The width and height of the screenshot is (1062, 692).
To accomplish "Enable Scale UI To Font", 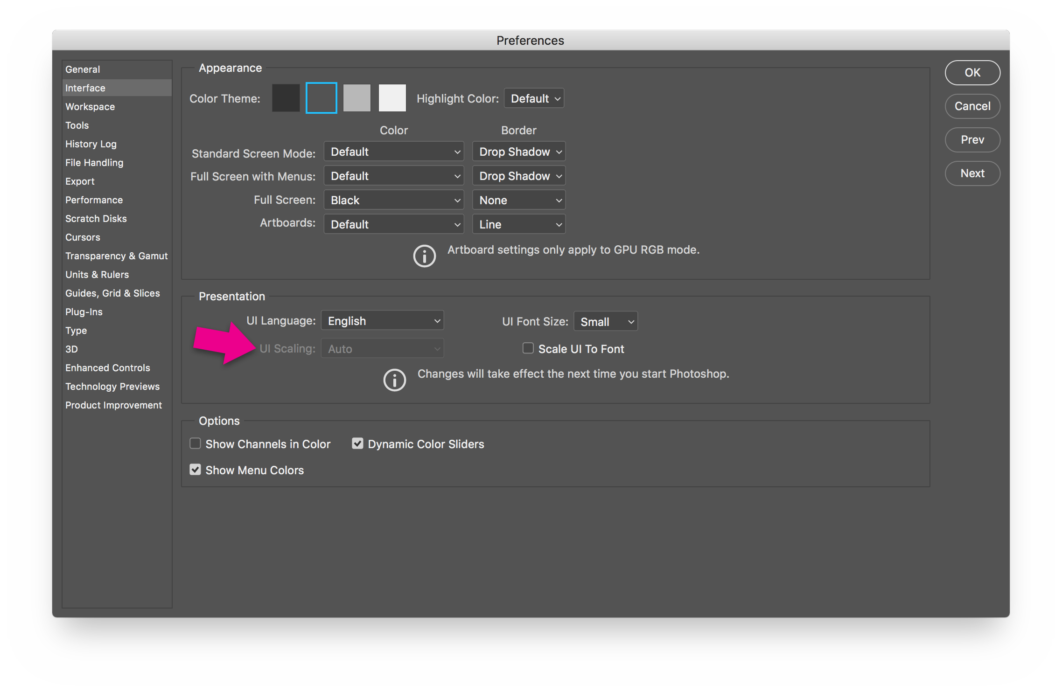I will click(x=528, y=348).
